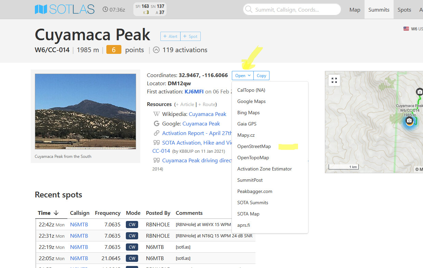Click the + Spot button
This screenshot has height=268, width=423.
point(190,36)
